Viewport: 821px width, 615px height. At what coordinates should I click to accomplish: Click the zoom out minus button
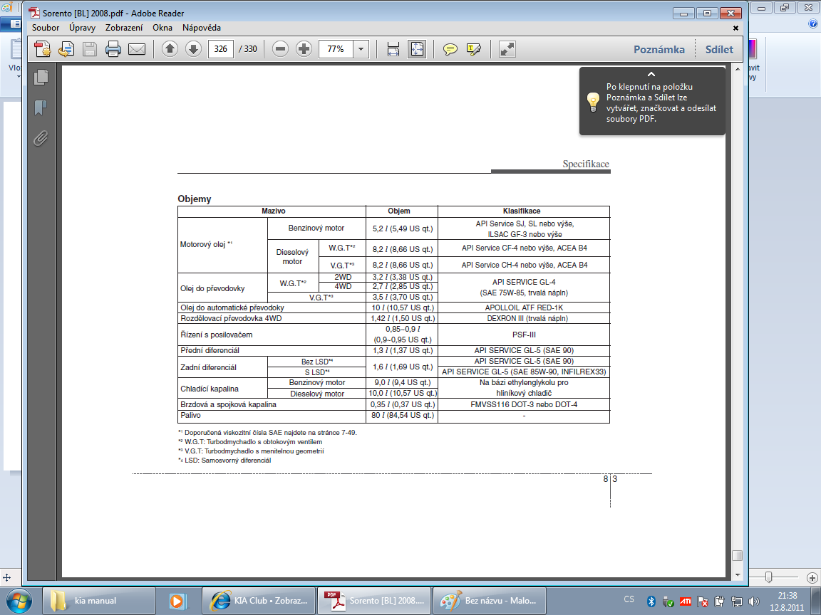tap(281, 49)
